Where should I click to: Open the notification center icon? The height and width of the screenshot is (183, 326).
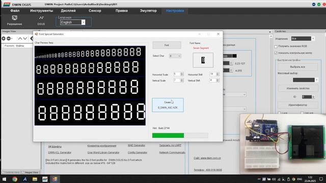tap(321, 179)
